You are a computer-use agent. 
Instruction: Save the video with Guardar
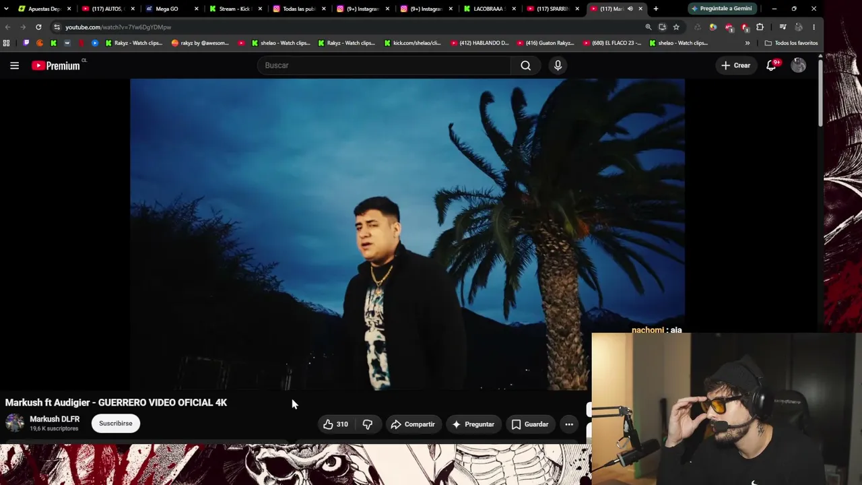[529, 424]
